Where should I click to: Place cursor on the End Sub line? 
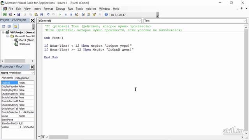click(x=51, y=57)
